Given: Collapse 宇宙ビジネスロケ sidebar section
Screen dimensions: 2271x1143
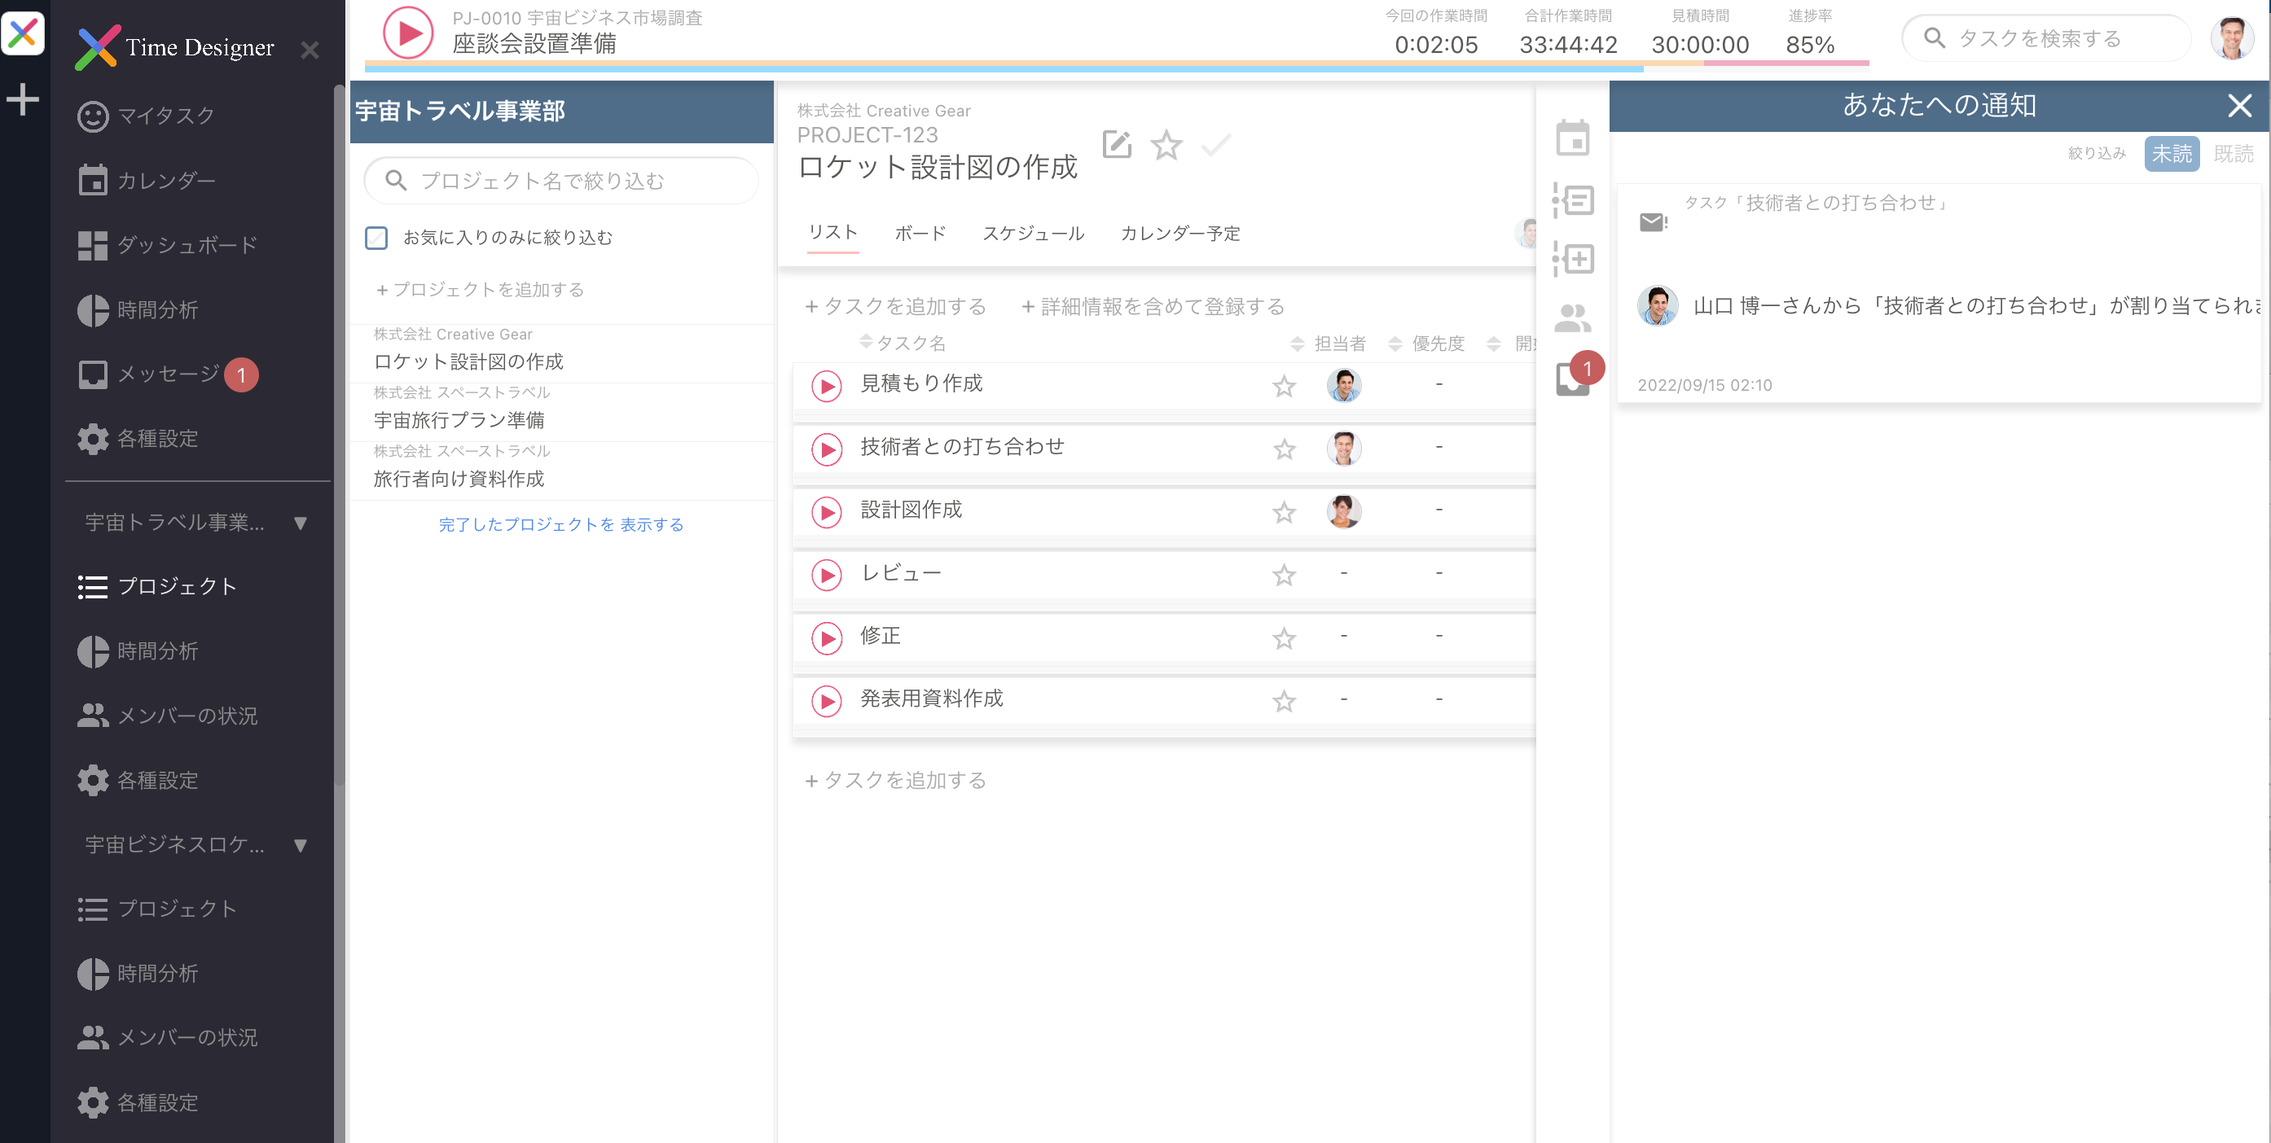Looking at the screenshot, I should [300, 846].
